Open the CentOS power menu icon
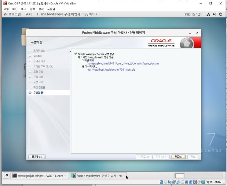Image resolution: width=227 pixels, height=186 pixels. coord(221,14)
